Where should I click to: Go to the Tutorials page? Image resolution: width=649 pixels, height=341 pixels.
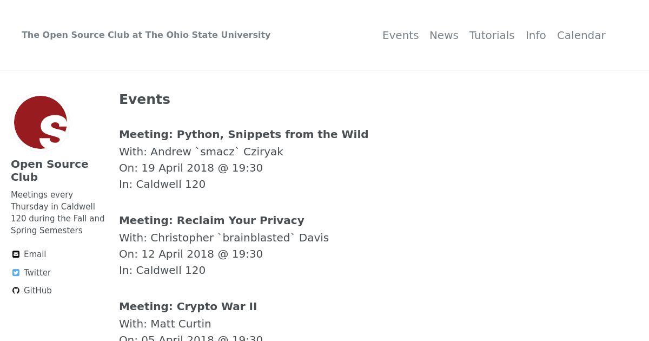(492, 35)
